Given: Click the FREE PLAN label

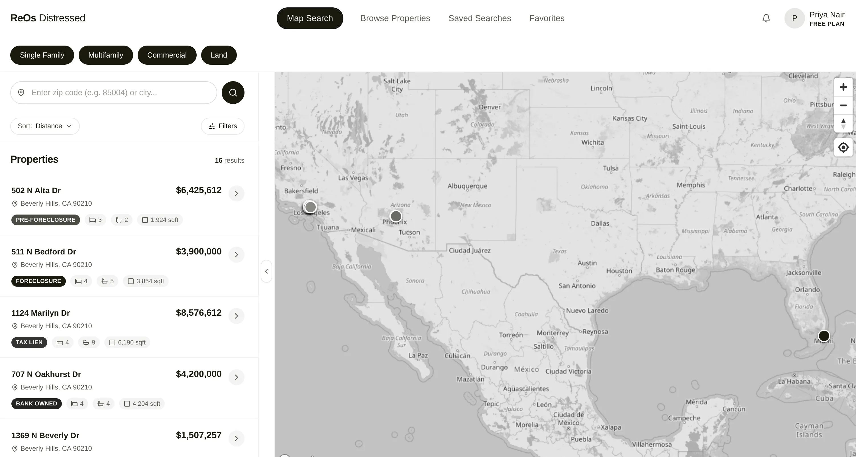Looking at the screenshot, I should click(827, 24).
